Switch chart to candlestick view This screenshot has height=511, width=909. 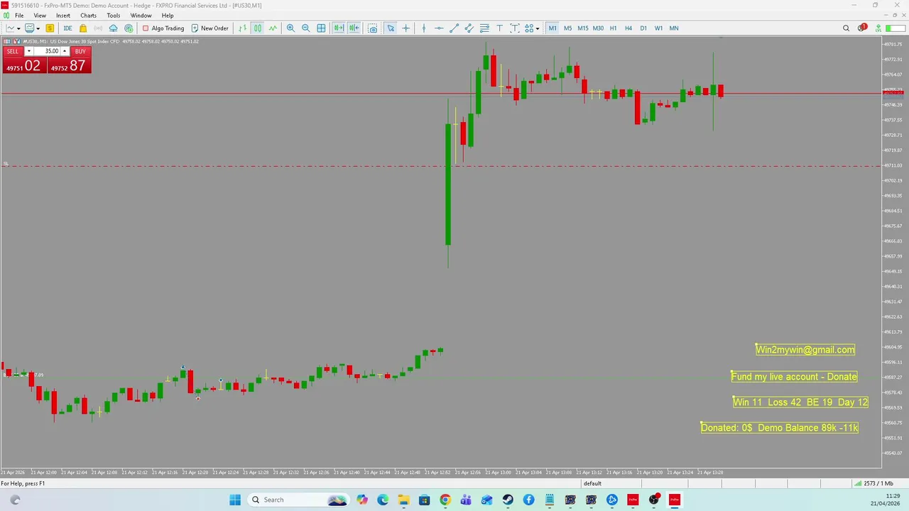click(257, 28)
